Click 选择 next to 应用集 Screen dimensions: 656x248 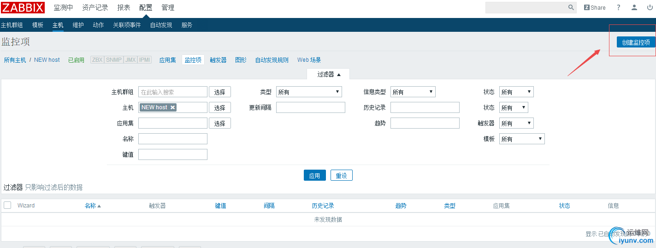220,123
